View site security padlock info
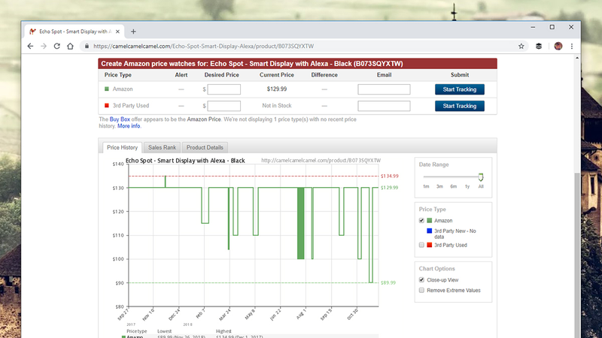This screenshot has height=338, width=602. (87, 46)
